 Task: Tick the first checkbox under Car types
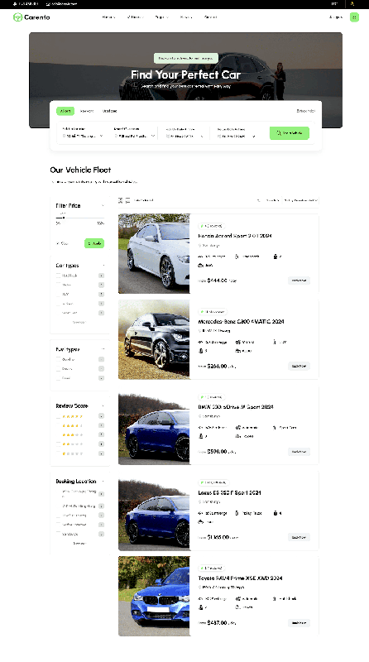58,276
